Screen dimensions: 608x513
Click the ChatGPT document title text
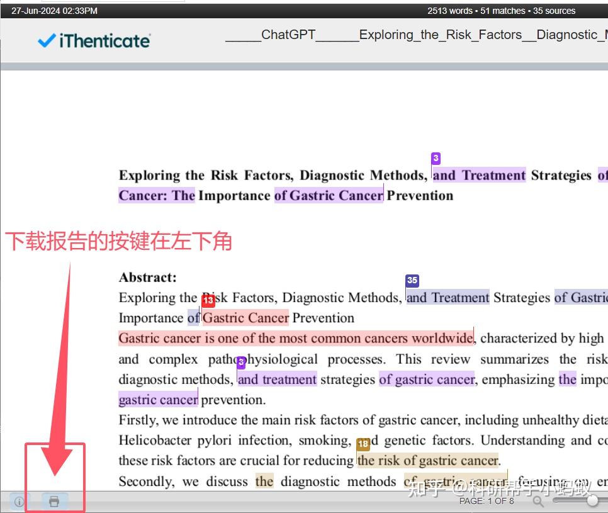tap(288, 35)
